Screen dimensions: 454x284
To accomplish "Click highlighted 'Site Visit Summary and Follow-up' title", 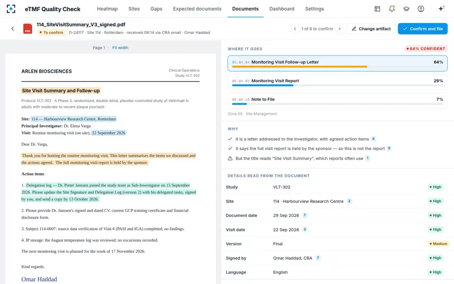I will point(61,91).
